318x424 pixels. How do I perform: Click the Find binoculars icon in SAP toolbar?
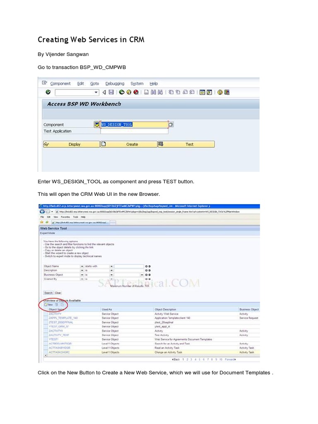coord(153,92)
